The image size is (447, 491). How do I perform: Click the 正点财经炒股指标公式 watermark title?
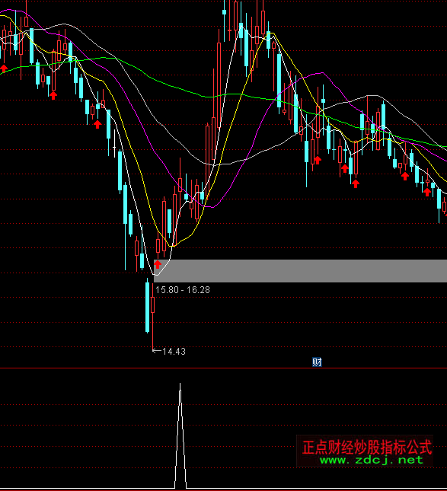point(367,447)
